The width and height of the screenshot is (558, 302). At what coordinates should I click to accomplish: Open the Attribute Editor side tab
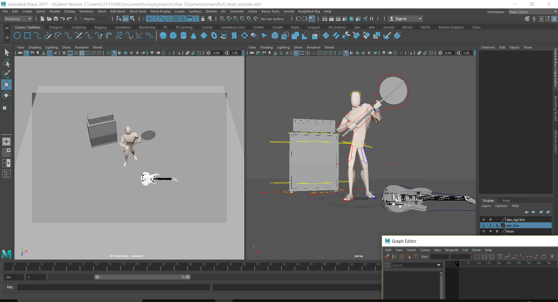[x=555, y=142]
